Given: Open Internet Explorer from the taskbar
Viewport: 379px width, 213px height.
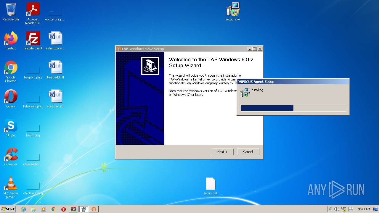Looking at the screenshot, I should (23, 209).
